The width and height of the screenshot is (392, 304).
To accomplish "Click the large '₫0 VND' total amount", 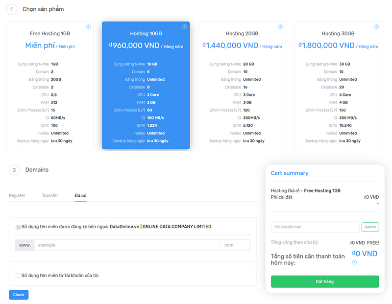I will click(x=365, y=254).
